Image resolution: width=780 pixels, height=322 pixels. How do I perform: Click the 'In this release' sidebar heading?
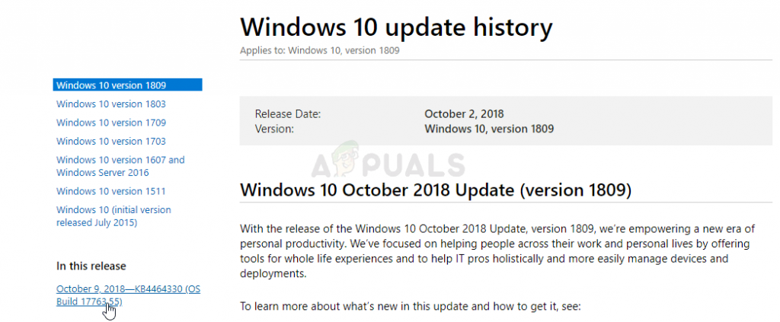tap(91, 266)
